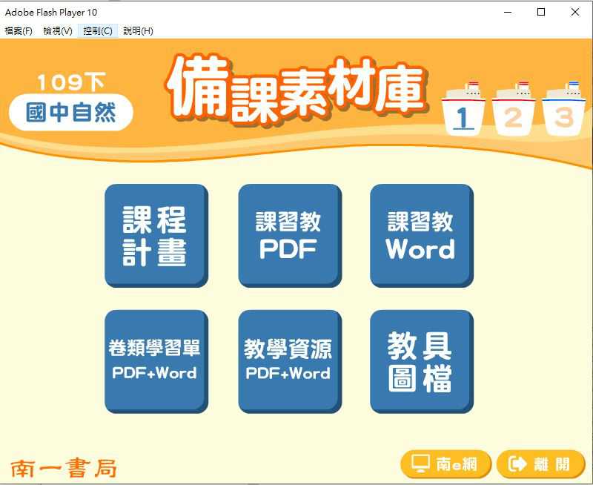Close the Adobe Flash Player window
Image resolution: width=593 pixels, height=485 pixels.
point(575,12)
